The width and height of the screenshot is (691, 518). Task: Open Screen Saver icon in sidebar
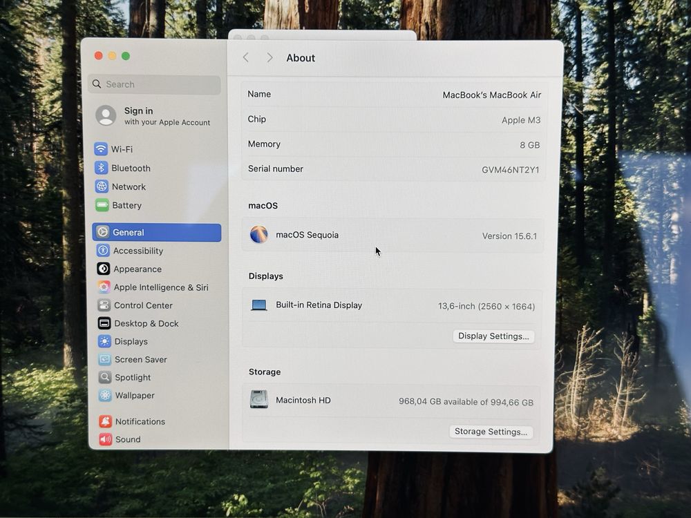point(105,359)
